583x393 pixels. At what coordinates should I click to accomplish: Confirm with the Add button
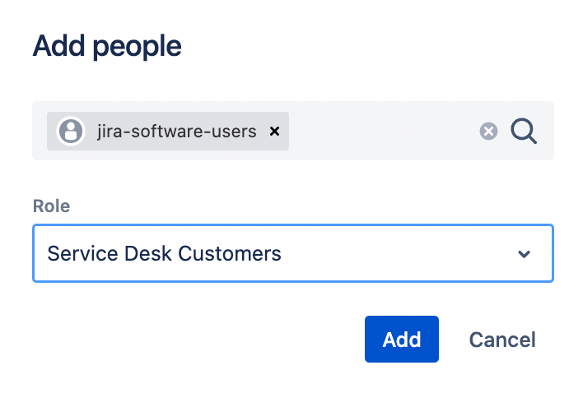point(402,340)
